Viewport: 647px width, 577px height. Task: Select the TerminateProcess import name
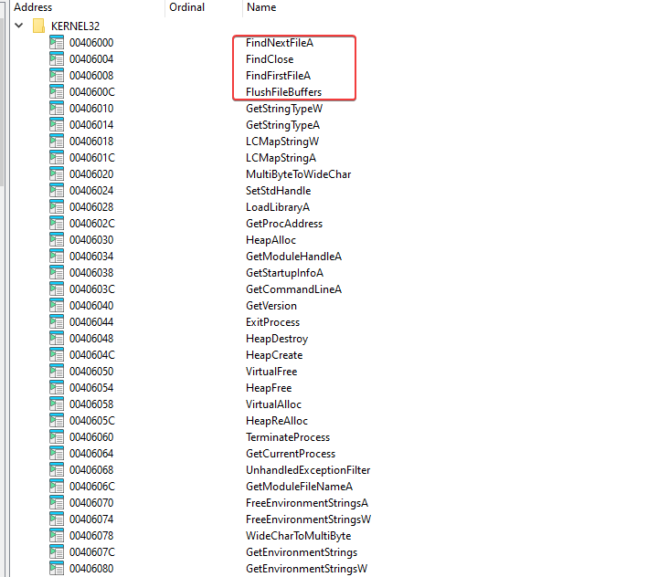coord(288,437)
